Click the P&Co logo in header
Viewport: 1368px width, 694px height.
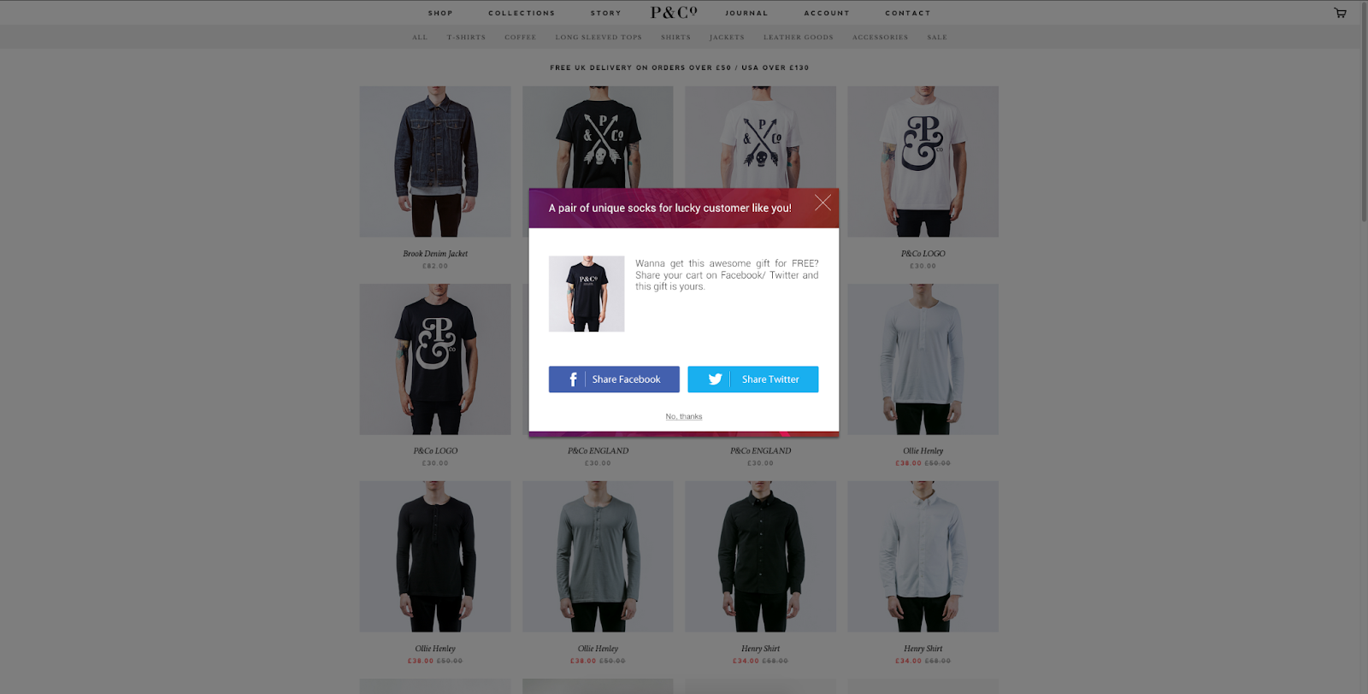[x=674, y=12]
